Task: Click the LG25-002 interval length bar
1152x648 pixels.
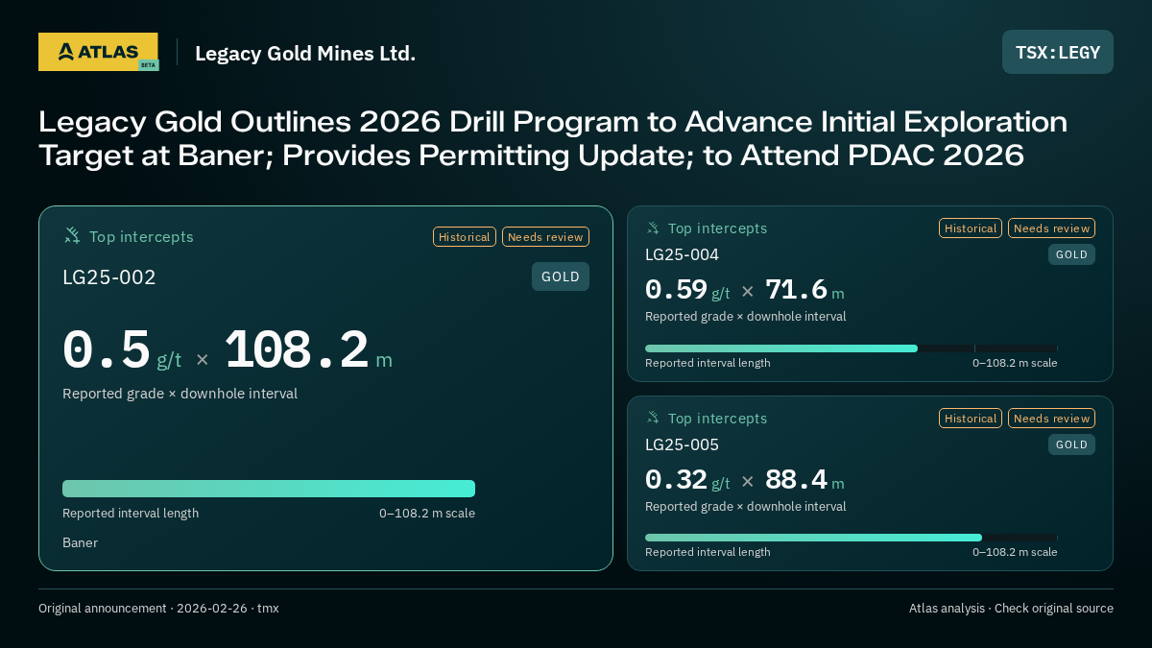Action: click(x=269, y=489)
